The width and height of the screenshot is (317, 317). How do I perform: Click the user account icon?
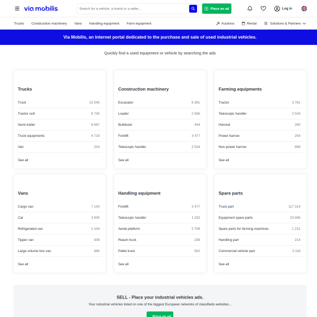(x=277, y=8)
